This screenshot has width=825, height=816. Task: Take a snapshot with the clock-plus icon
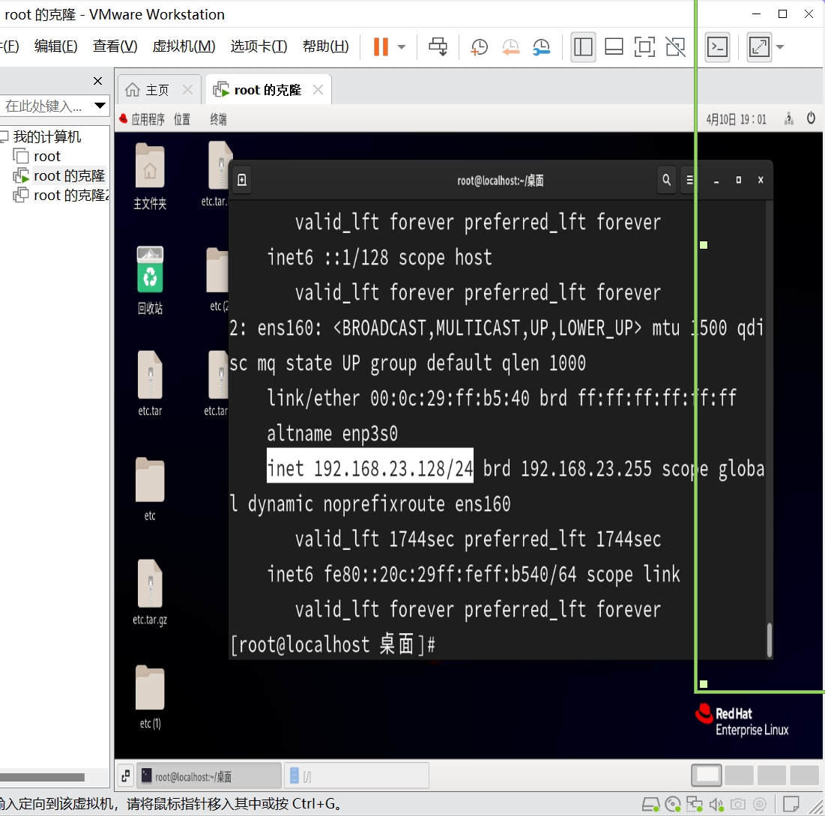[479, 46]
